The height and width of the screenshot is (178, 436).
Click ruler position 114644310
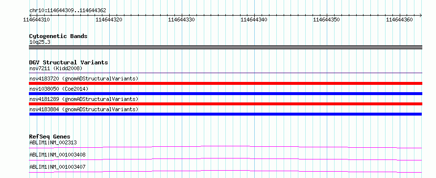tap(37, 20)
